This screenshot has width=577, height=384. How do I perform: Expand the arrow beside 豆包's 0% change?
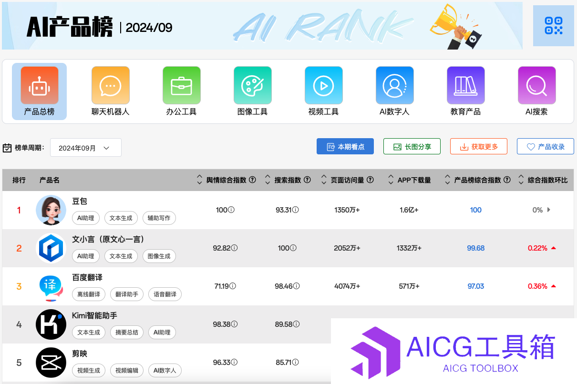[549, 210]
